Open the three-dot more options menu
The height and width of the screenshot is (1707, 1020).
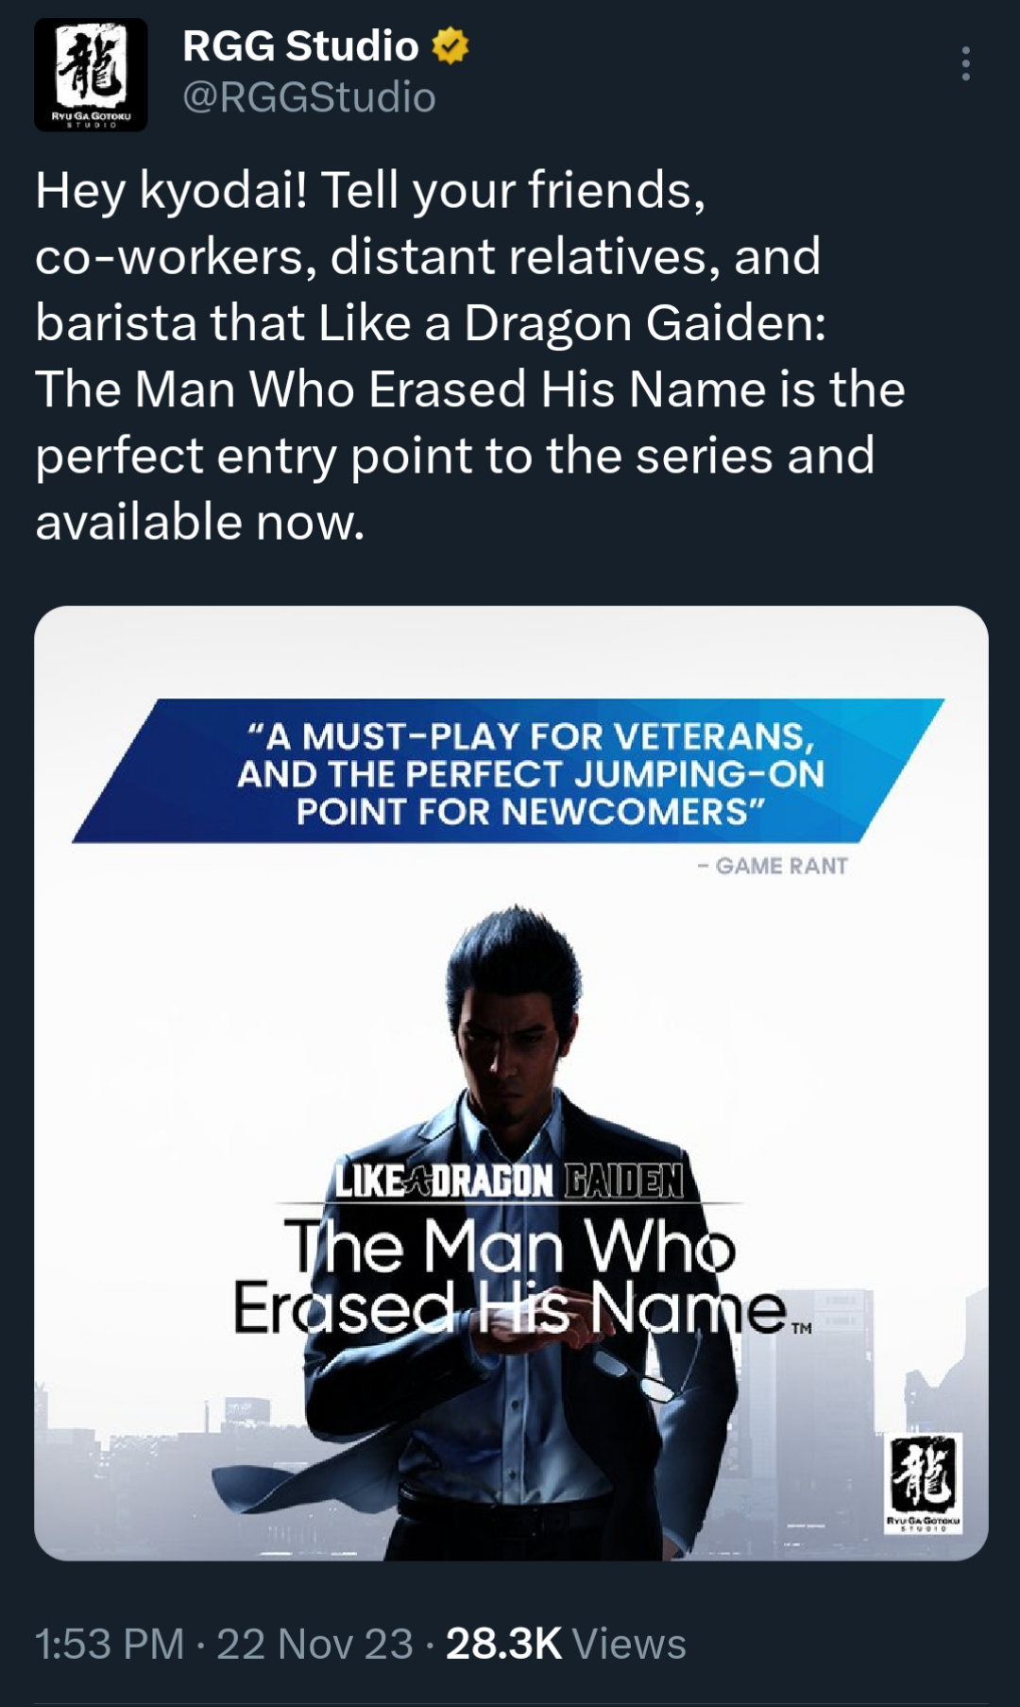point(965,63)
